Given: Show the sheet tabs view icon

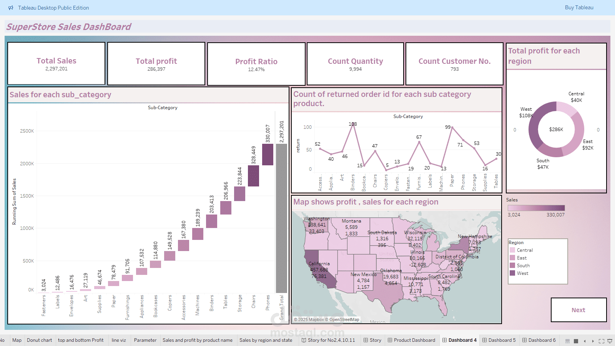Looking at the screenshot, I should tap(576, 341).
